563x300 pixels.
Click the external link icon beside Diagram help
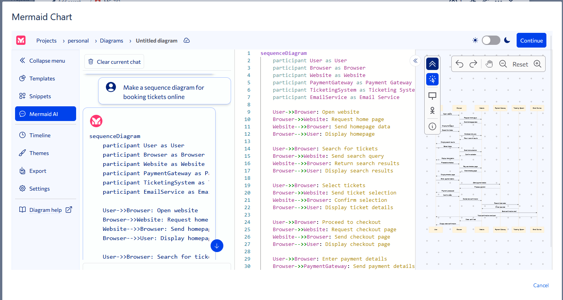(69, 210)
